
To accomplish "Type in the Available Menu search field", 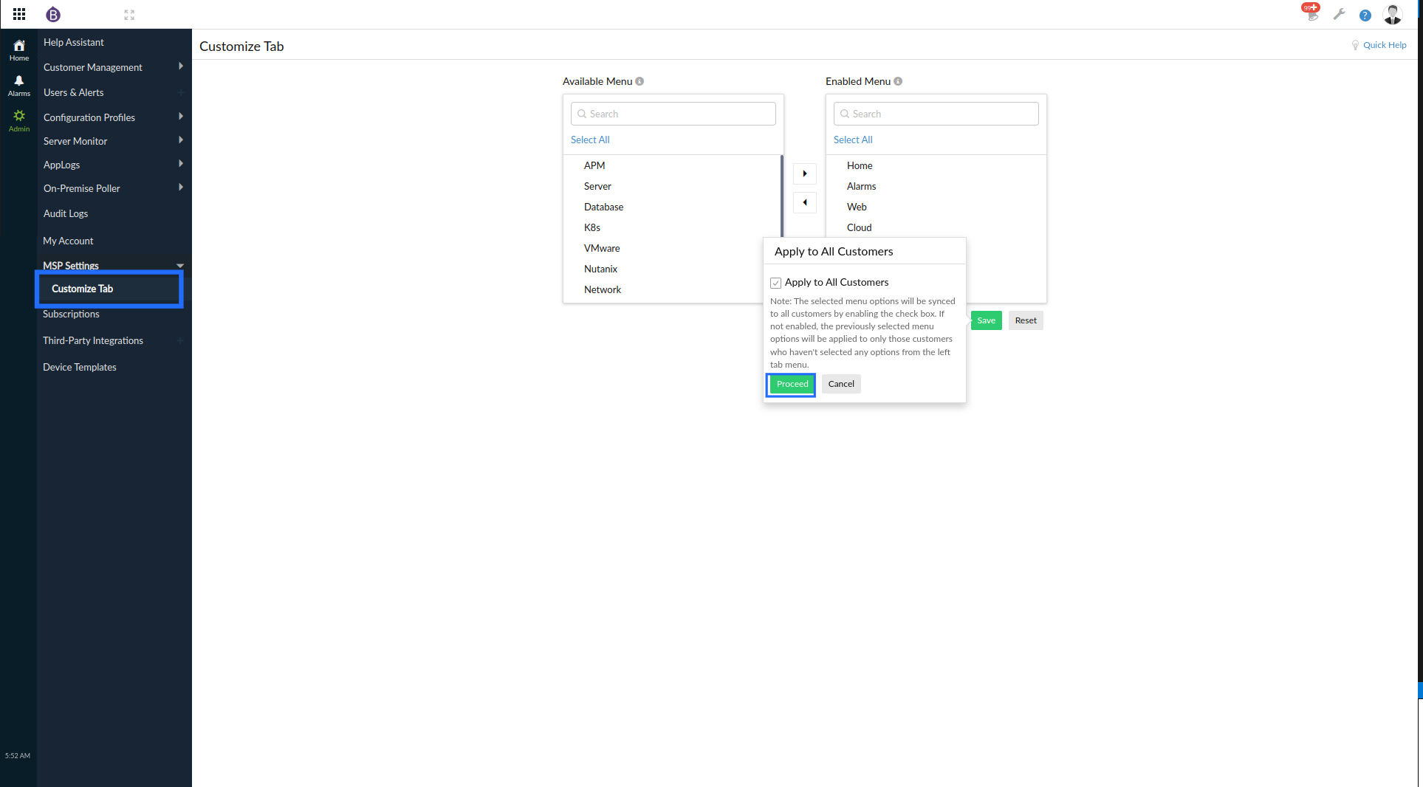I will point(673,113).
